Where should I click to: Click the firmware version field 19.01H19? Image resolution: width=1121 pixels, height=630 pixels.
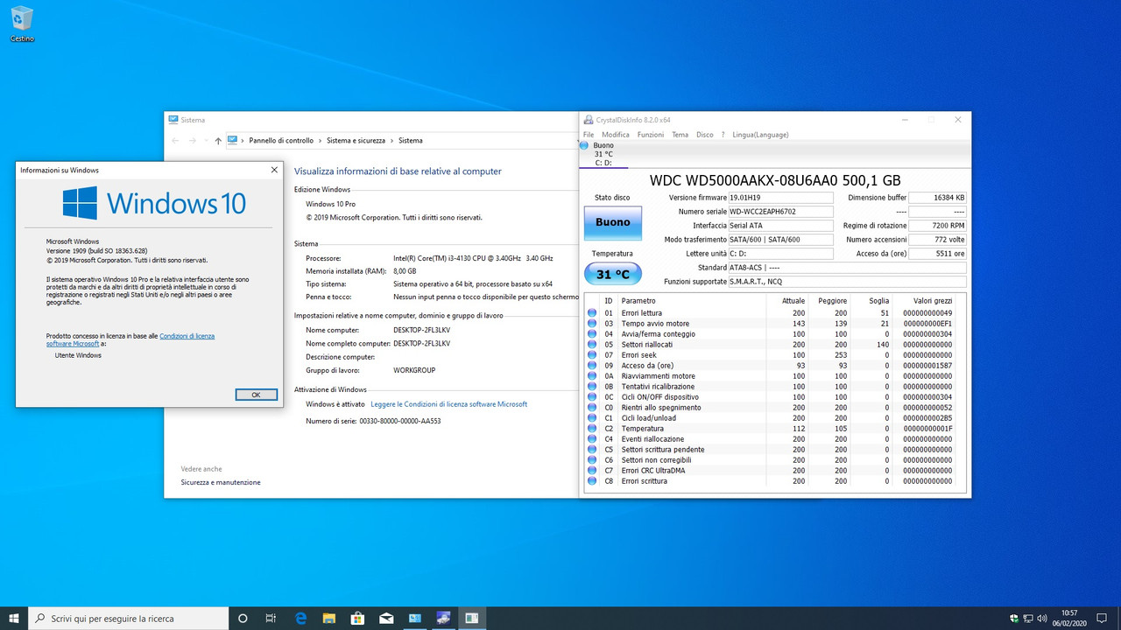coord(781,198)
